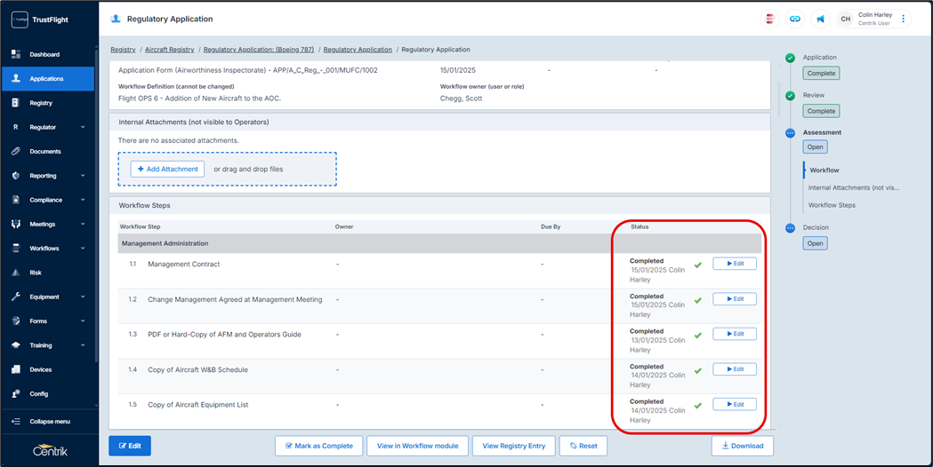Click the Add Attachment button
Viewport: 933px width, 467px height.
pyautogui.click(x=167, y=169)
